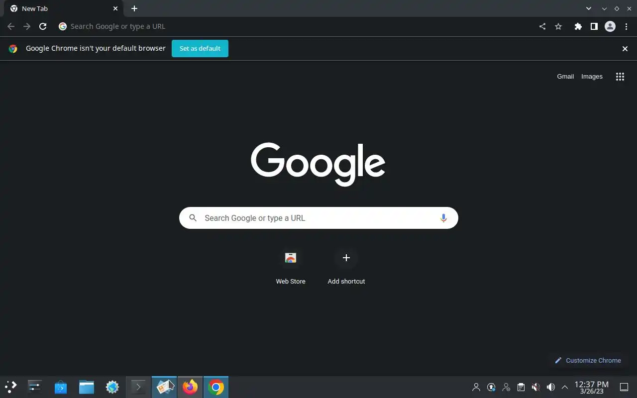Open the clock showing 12:37 PM
The image size is (637, 398).
coord(592,387)
